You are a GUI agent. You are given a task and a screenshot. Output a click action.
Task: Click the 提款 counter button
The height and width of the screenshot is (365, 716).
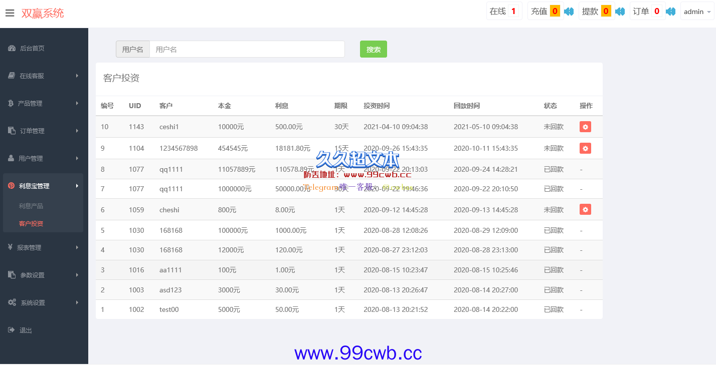click(x=596, y=11)
